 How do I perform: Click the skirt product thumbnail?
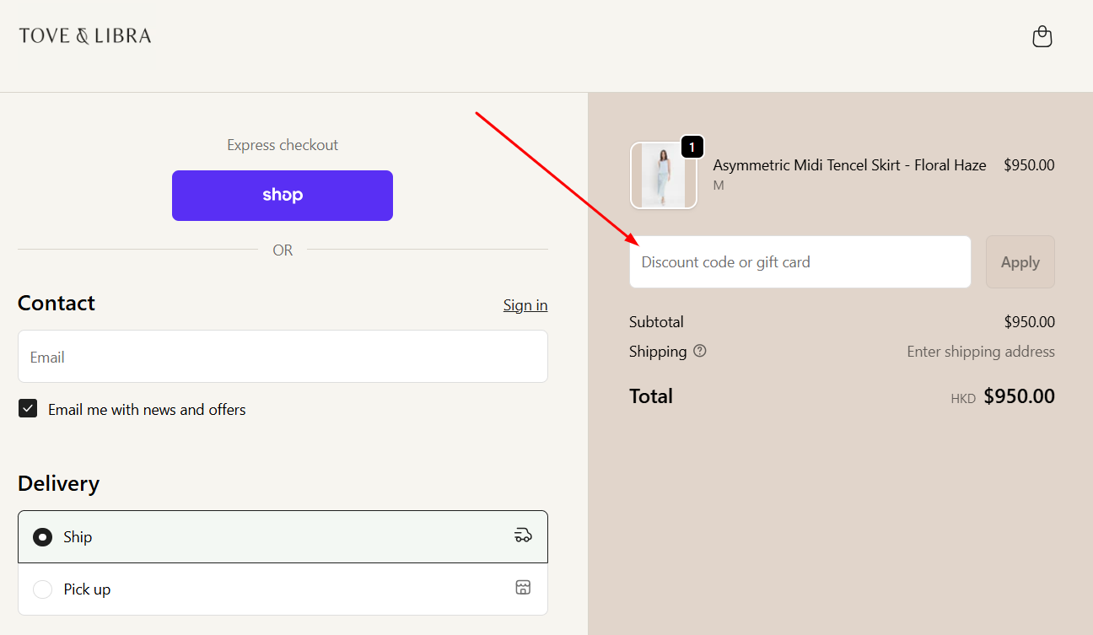pyautogui.click(x=664, y=175)
